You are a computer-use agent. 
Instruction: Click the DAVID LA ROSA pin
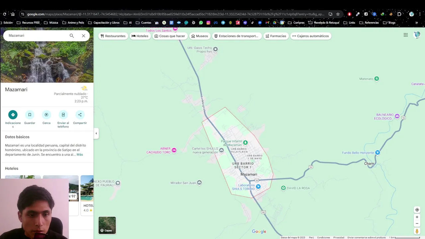point(283,188)
